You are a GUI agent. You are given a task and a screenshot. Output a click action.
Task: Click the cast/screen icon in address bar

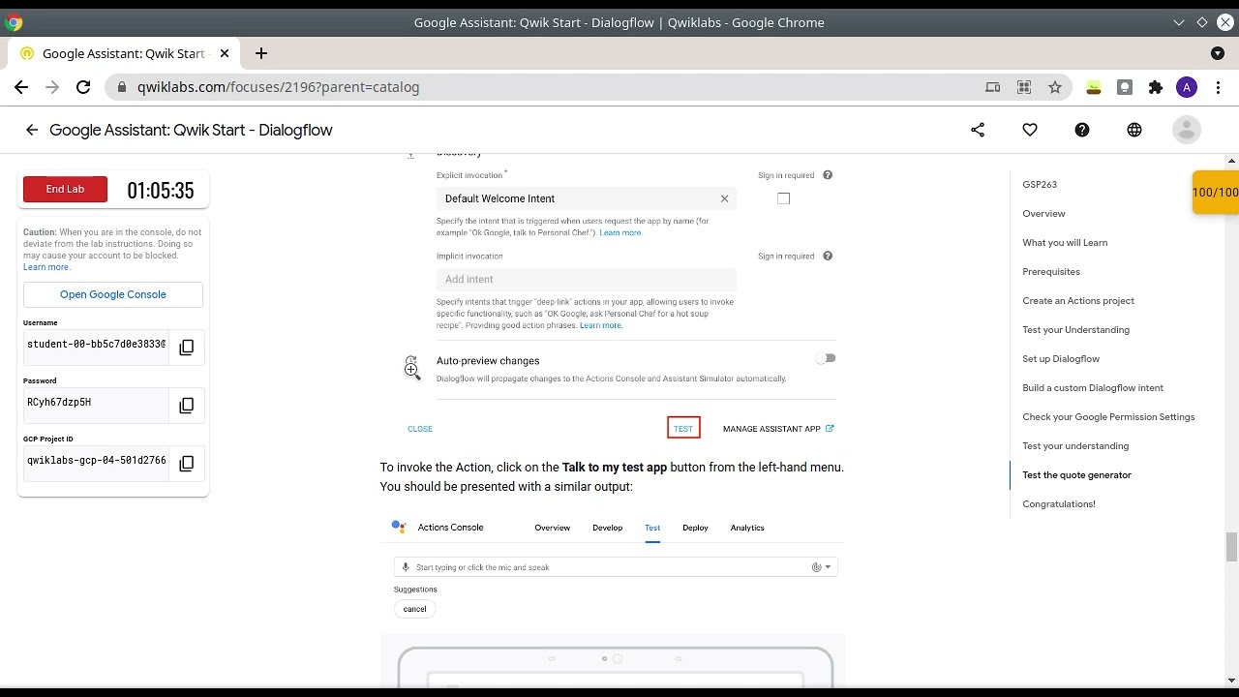click(993, 87)
